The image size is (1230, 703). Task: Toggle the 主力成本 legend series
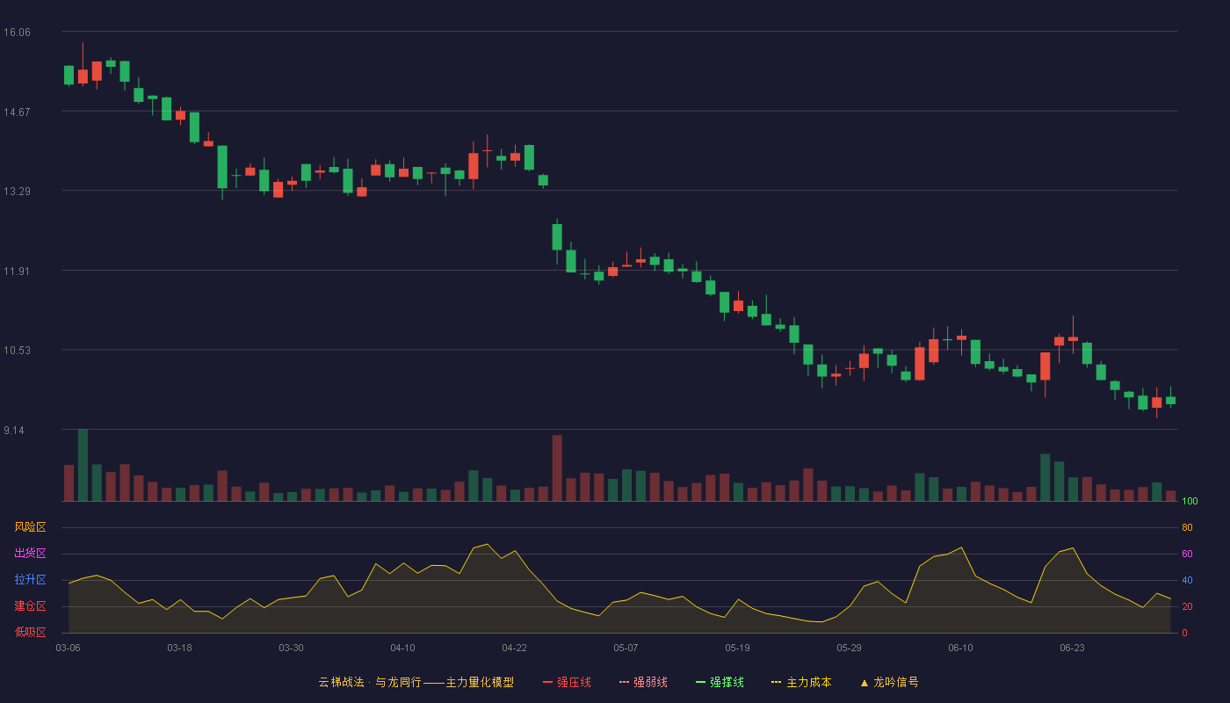click(801, 682)
